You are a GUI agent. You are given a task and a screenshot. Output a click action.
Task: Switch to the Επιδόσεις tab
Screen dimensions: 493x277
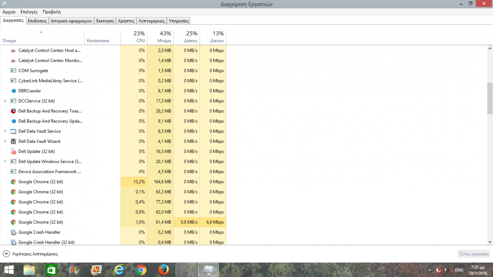[x=37, y=21]
